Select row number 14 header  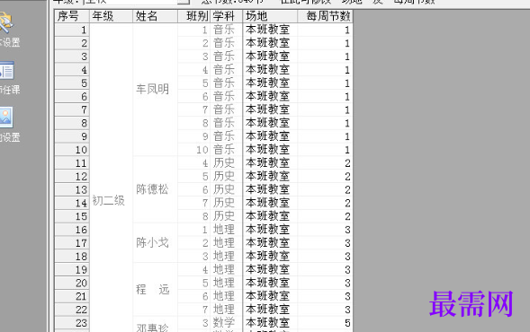pos(72,203)
